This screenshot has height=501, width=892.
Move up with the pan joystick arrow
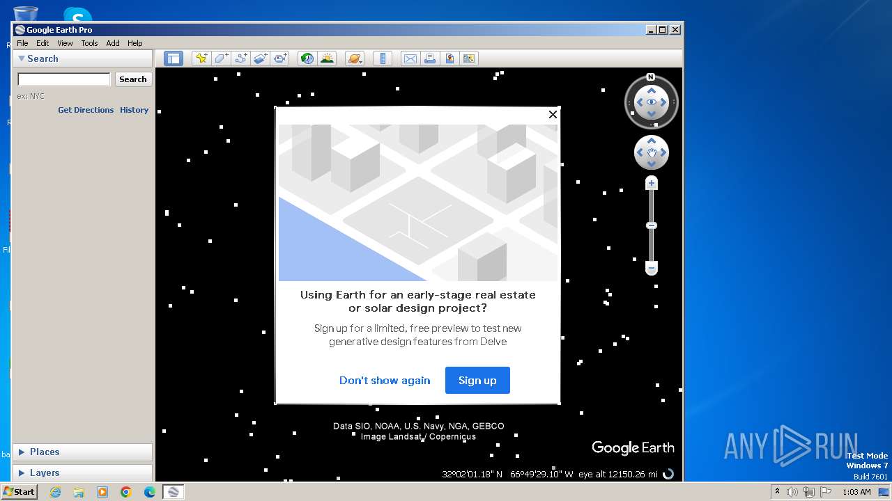pos(652,141)
